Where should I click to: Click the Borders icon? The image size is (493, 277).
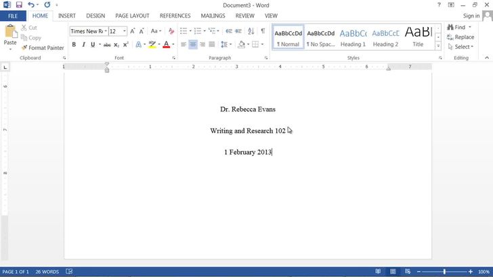tap(255, 45)
